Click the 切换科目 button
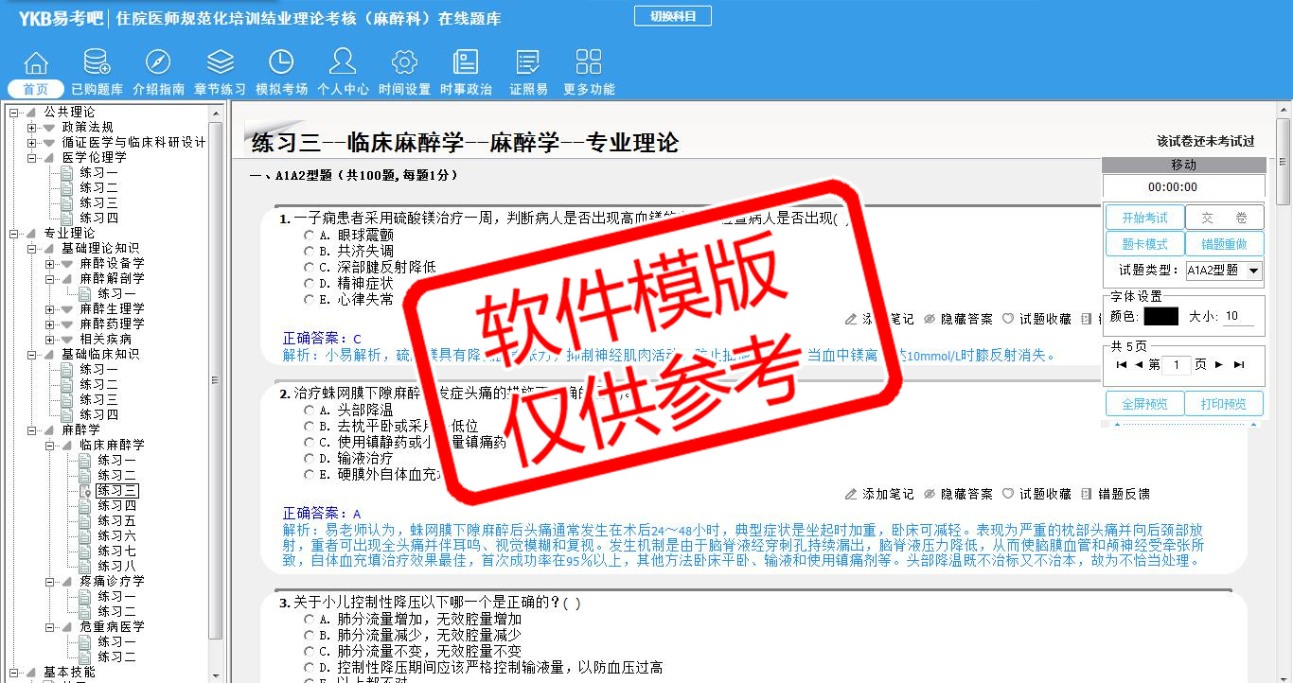 672,16
